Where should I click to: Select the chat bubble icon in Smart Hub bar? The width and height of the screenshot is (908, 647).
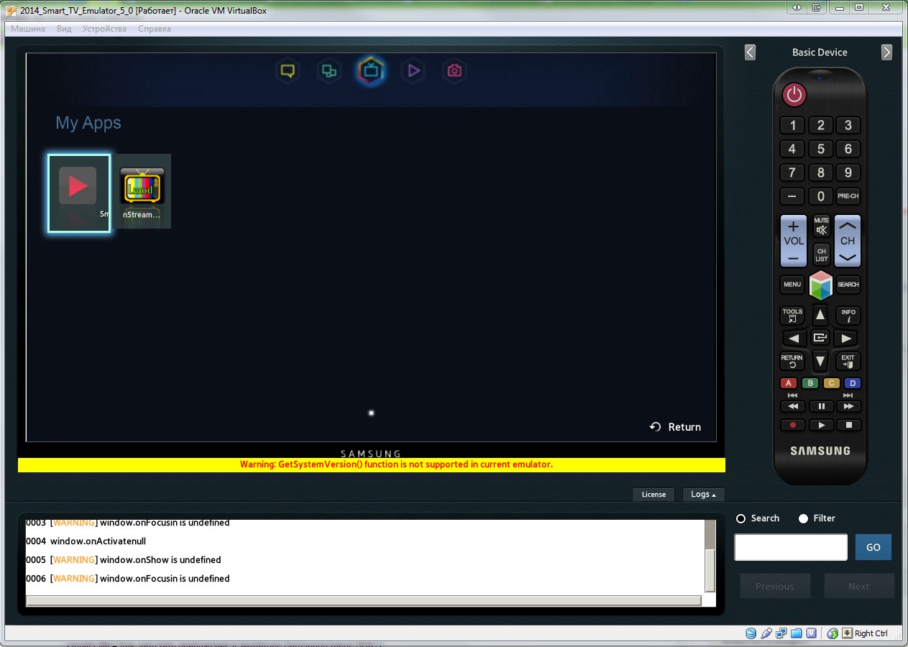(288, 70)
